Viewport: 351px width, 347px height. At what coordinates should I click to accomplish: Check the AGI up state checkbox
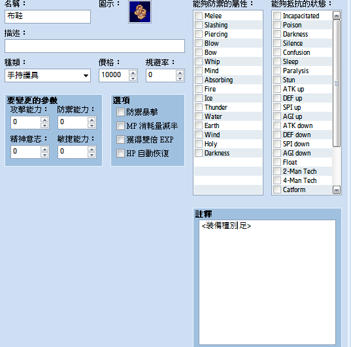277,116
